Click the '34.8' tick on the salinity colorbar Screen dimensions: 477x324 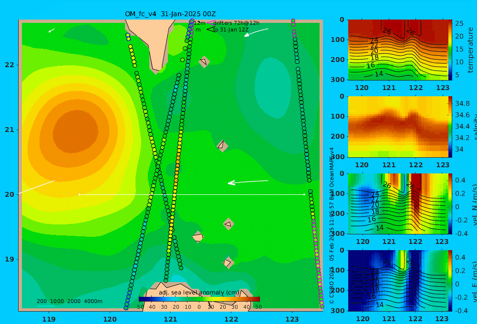(462, 104)
